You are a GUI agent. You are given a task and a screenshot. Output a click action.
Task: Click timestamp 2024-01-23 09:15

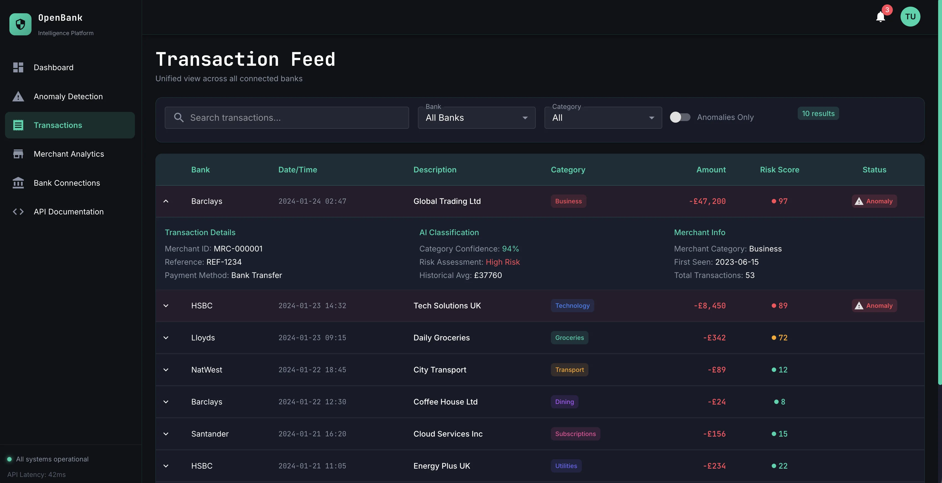312,338
